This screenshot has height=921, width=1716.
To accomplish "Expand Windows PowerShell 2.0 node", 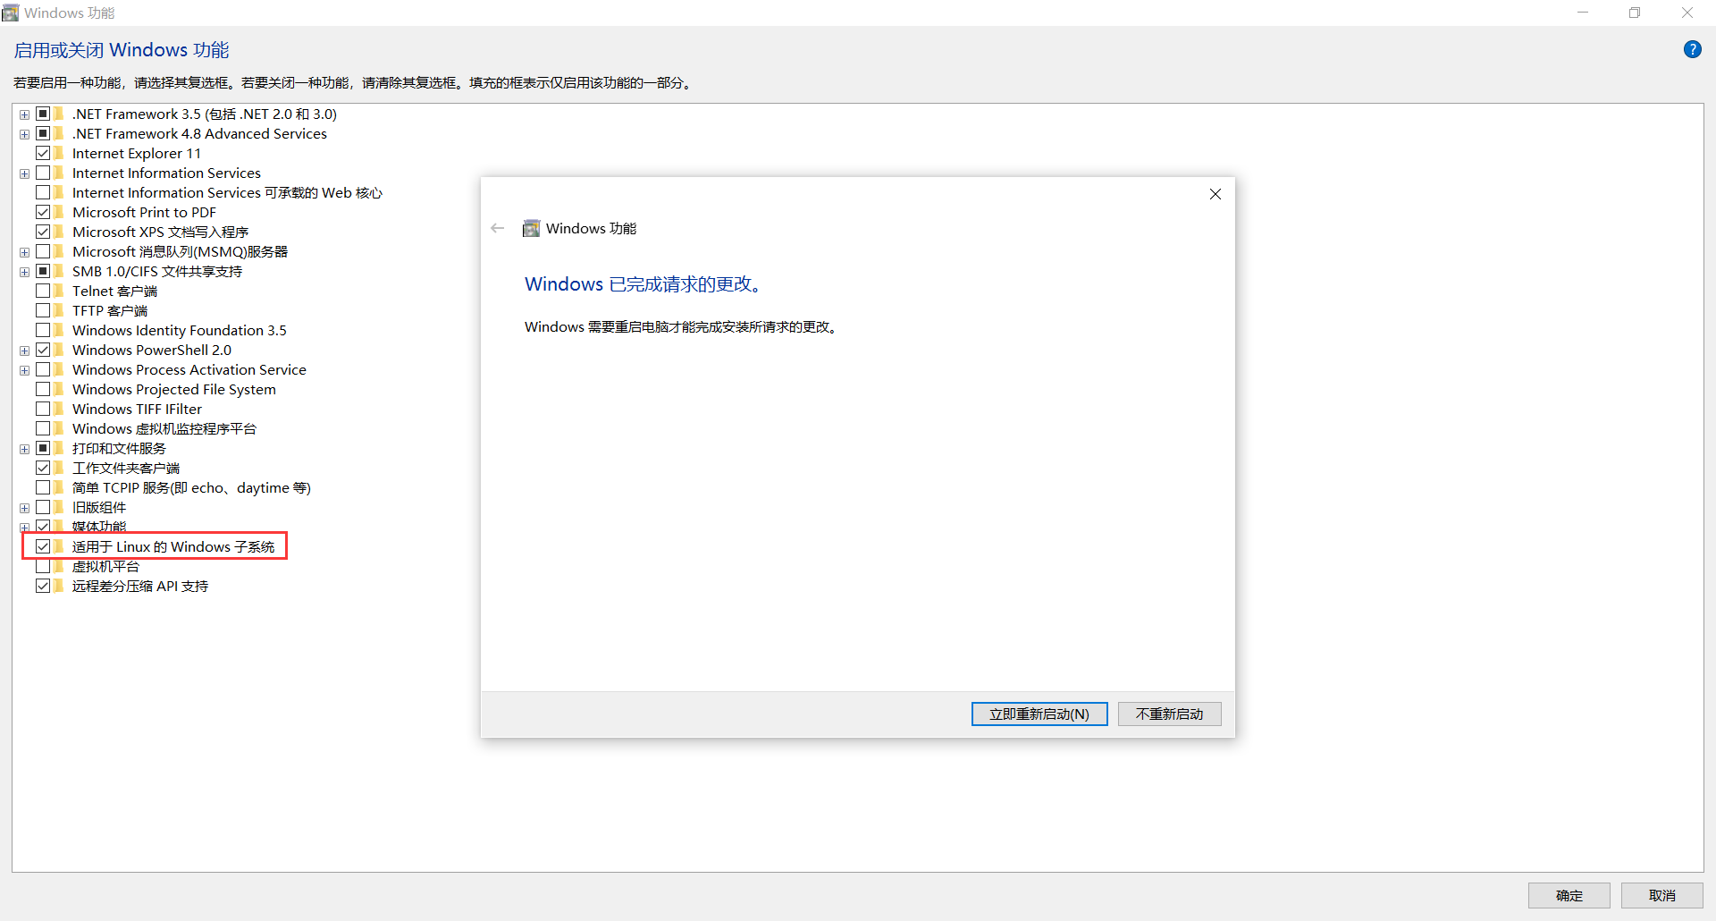I will pos(25,351).
